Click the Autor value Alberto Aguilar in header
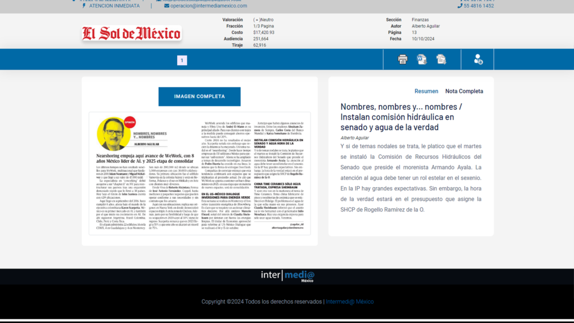Viewport: 574px width, 323px height. click(x=426, y=26)
